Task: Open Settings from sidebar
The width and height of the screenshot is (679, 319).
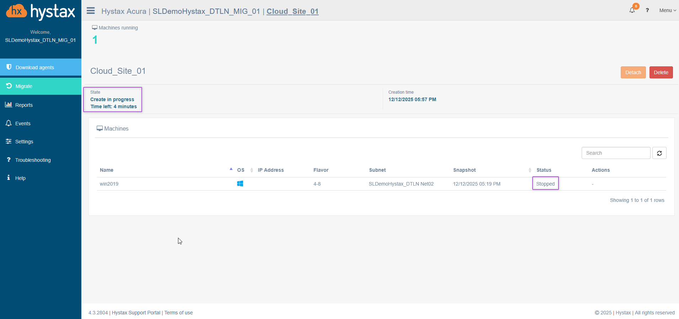Action: (x=24, y=142)
